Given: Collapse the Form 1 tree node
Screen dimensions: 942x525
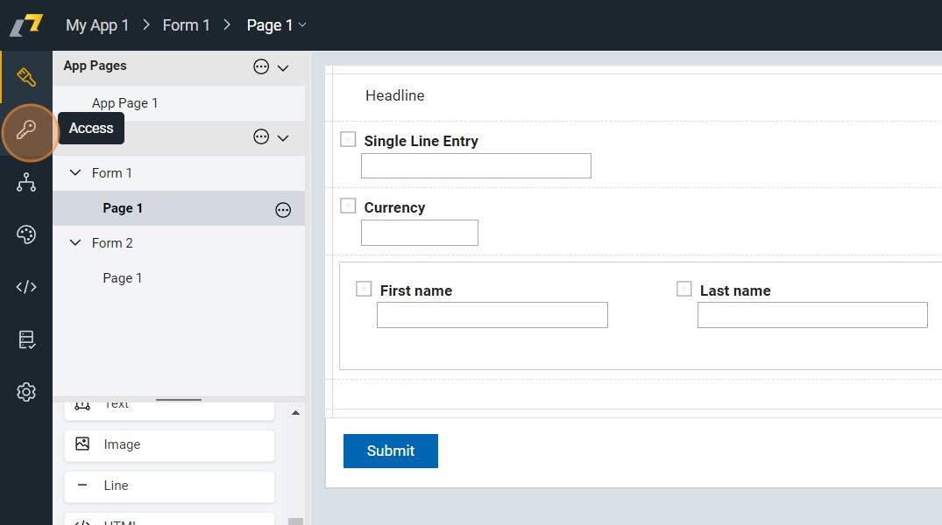Looking at the screenshot, I should click(75, 173).
